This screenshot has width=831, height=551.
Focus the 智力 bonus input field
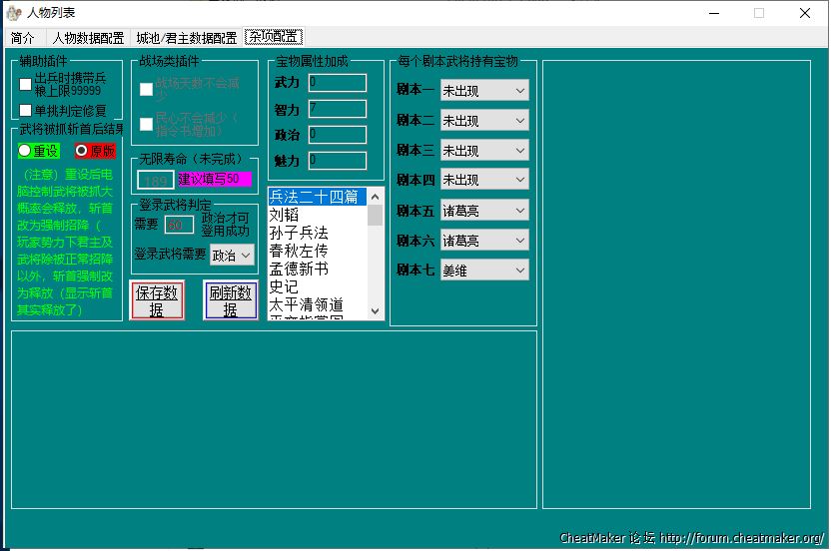tap(337, 108)
